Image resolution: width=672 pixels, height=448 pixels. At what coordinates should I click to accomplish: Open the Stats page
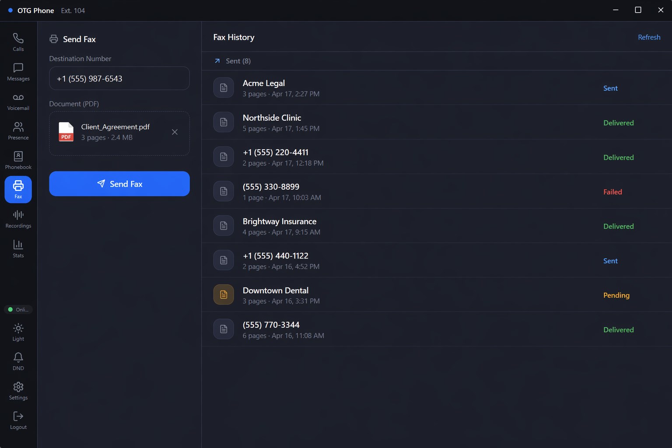18,248
